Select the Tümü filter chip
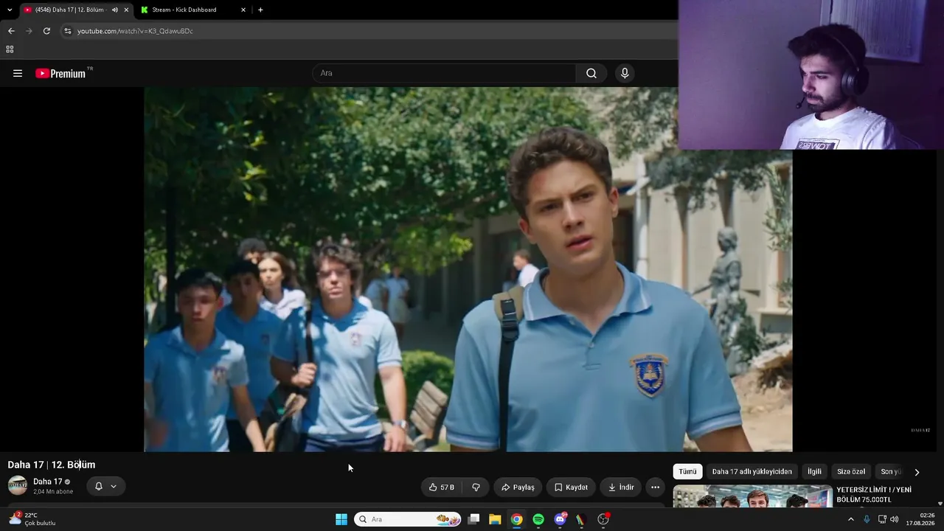Image resolution: width=944 pixels, height=531 pixels. tap(687, 472)
